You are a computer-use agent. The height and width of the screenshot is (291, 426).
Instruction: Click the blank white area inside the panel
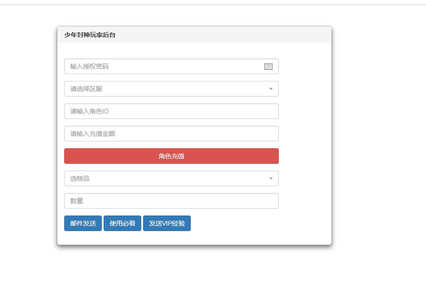[305, 137]
